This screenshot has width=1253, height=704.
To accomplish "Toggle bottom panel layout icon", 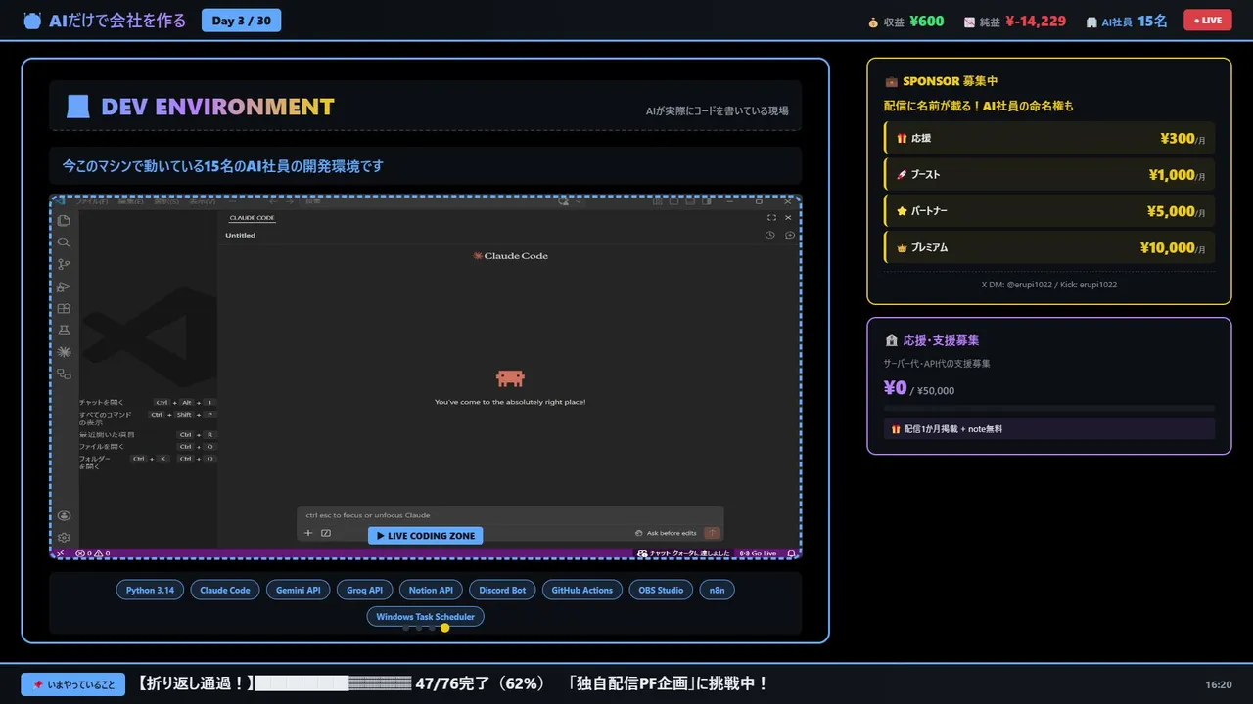I will (x=691, y=202).
